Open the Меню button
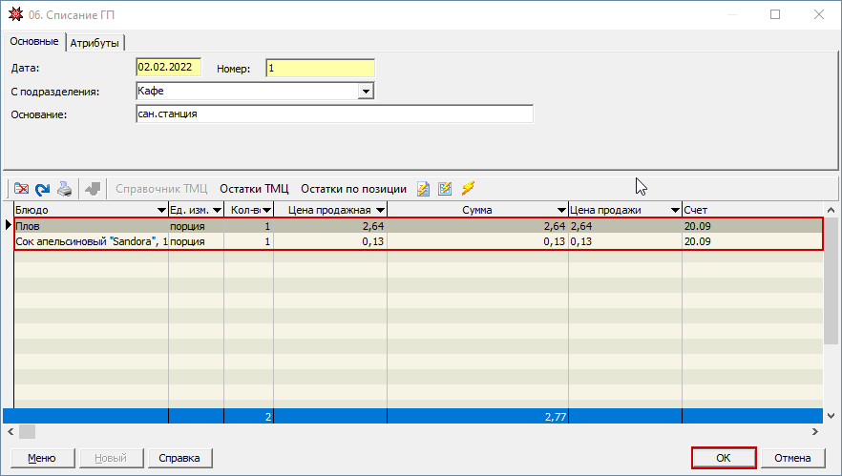Viewport: 842px width, 476px height. pyautogui.click(x=42, y=458)
